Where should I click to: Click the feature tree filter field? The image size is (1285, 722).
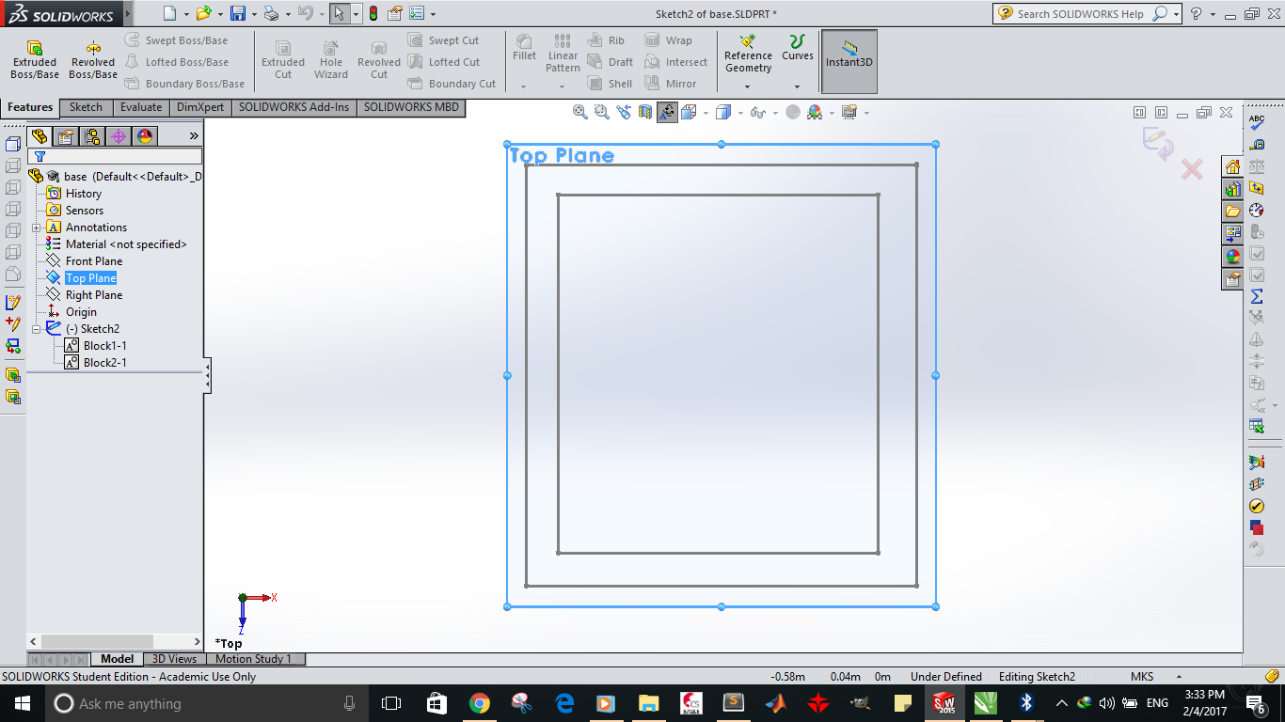[115, 156]
